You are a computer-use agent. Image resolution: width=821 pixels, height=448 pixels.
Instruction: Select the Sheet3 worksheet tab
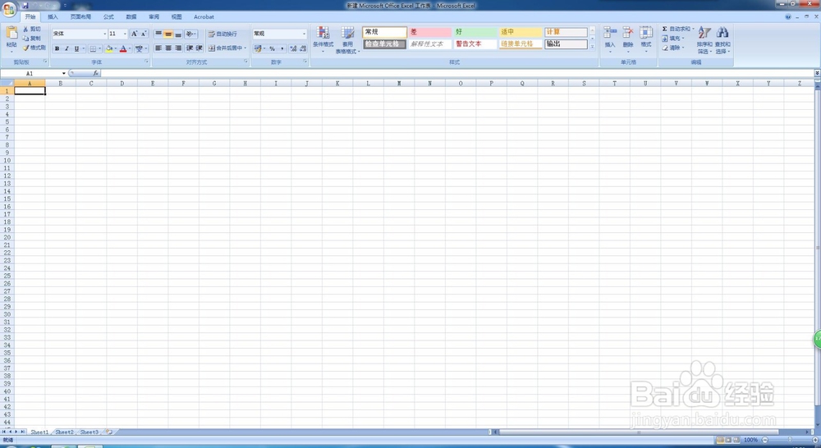click(x=89, y=432)
